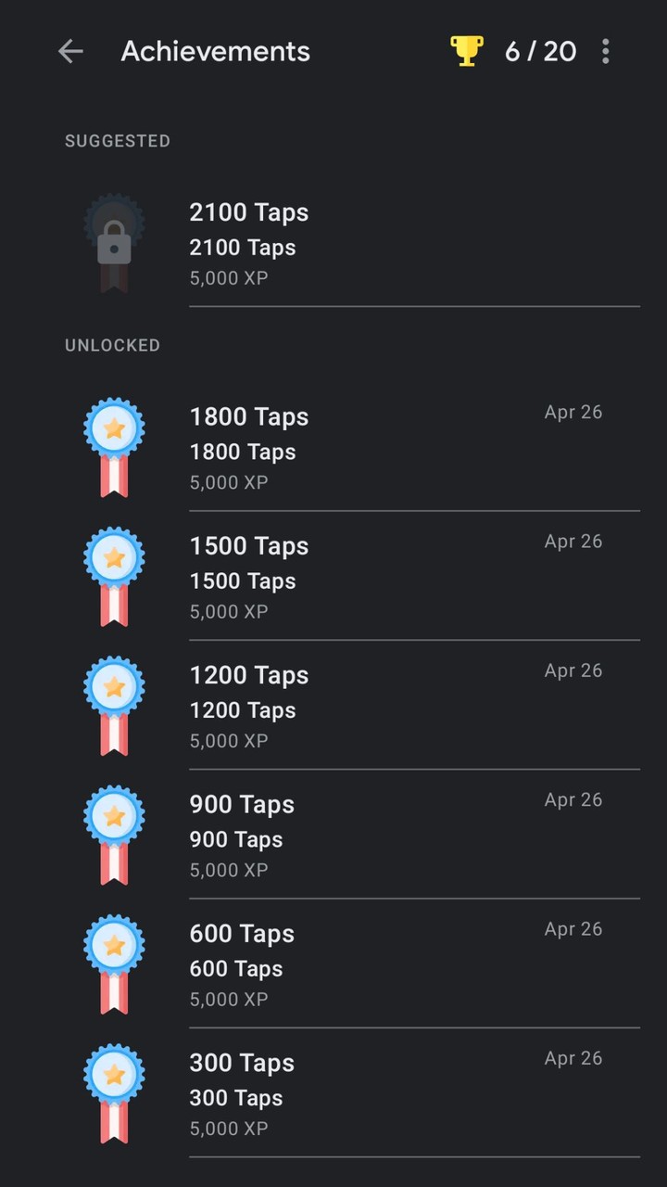
Task: Tap the 1200 Taps ribbon badge
Action: pyautogui.click(x=114, y=705)
